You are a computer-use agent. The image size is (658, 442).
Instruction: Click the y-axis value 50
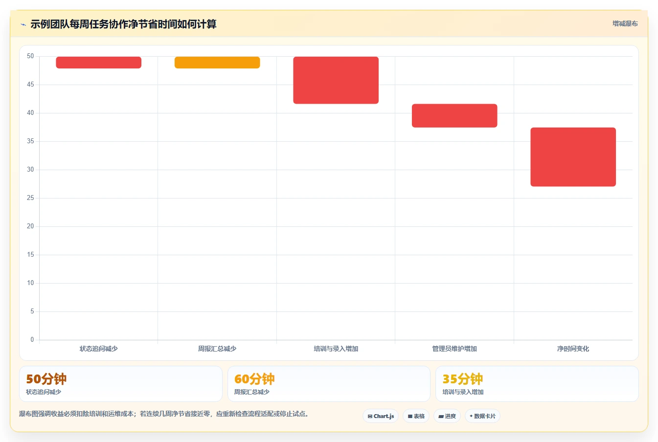30,56
